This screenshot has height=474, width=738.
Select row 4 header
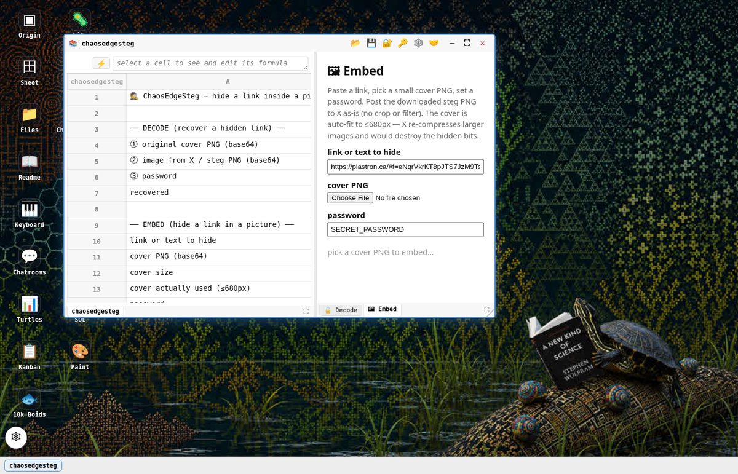coord(97,146)
